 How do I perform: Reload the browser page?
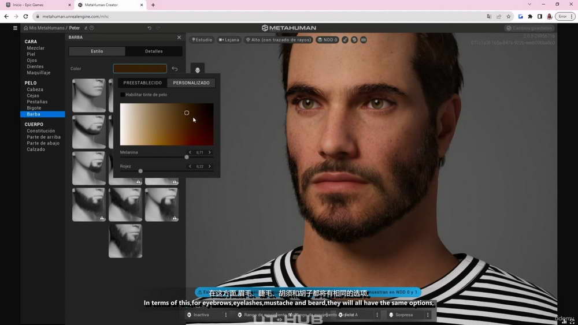[25, 17]
